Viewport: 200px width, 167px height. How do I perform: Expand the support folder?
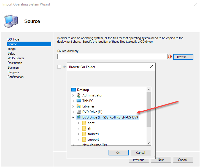tap(79, 139)
